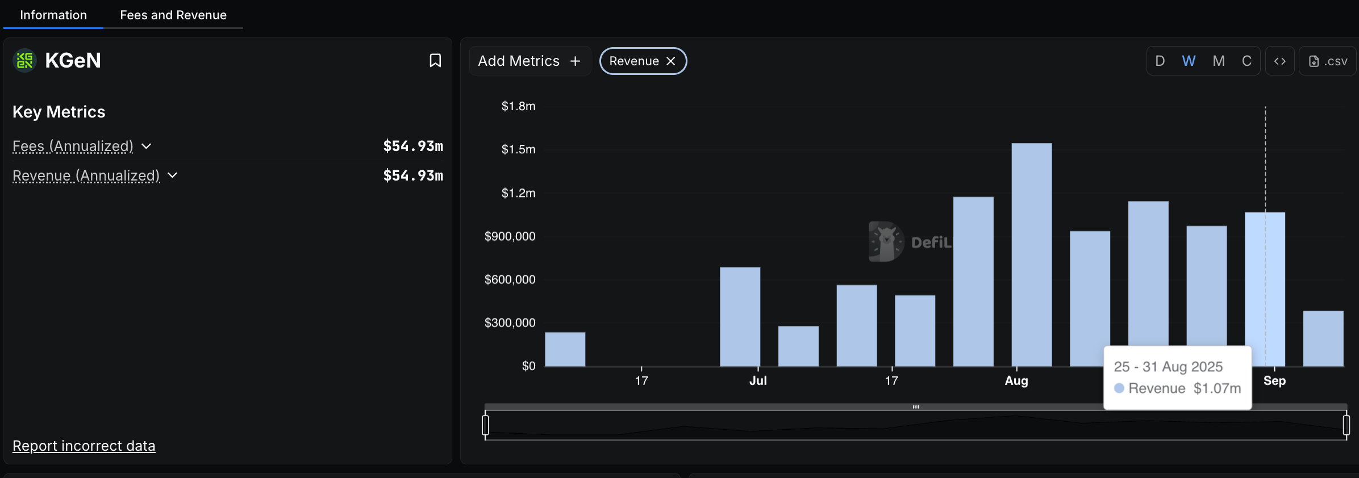Viewport: 1359px width, 478px height.
Task: Expand the Revenue (Annualized) chevron
Action: (173, 175)
